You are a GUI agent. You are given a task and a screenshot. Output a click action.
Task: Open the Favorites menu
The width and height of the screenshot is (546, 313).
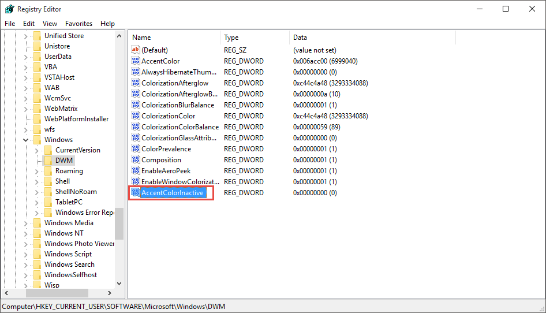78,23
